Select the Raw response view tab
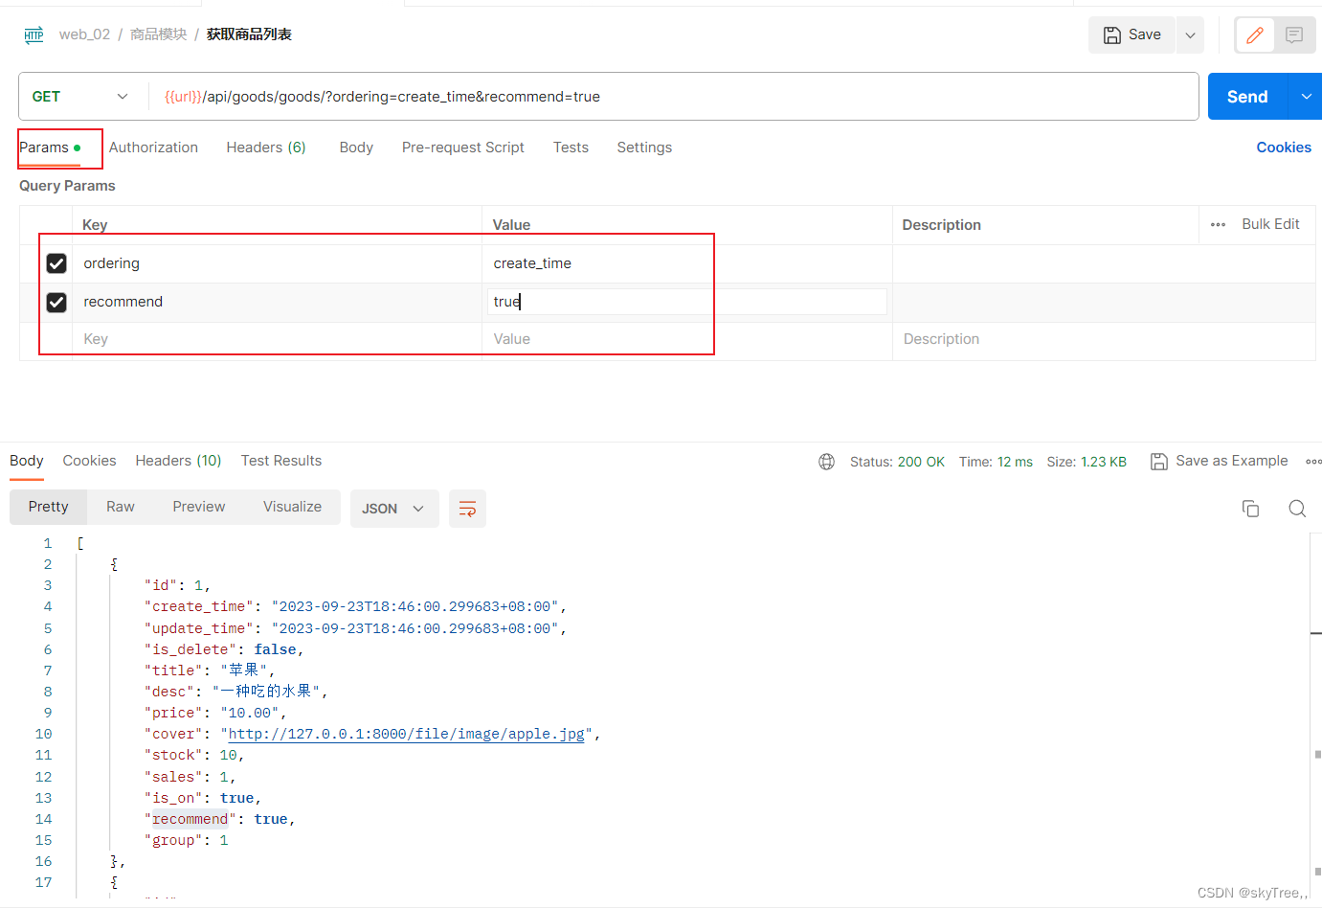Screen dimensions: 1322x909 click(120, 507)
